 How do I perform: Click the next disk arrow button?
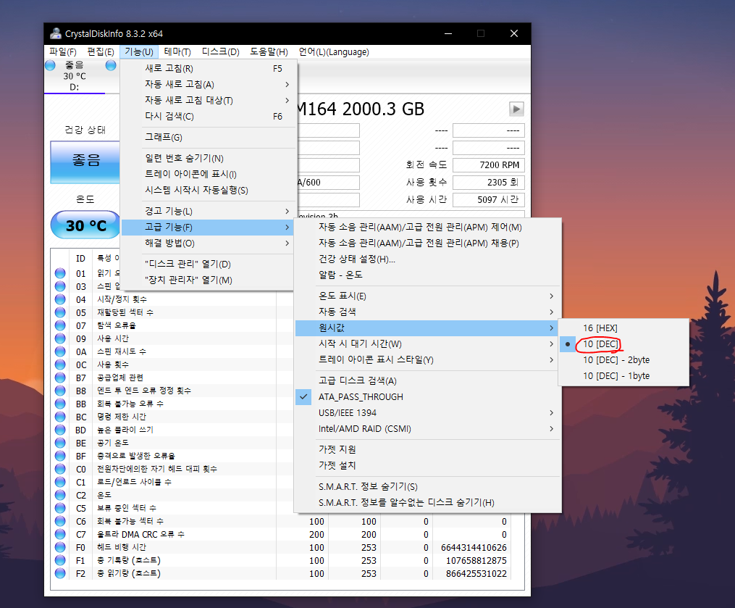516,109
